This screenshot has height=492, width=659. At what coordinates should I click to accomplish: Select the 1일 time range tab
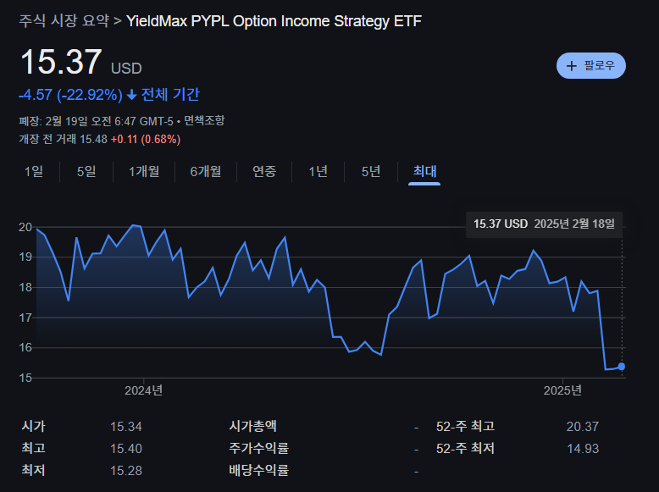pyautogui.click(x=34, y=171)
